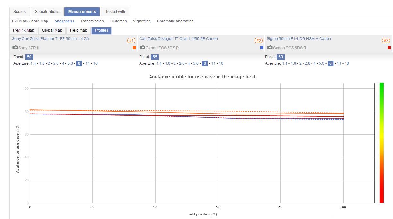Open the Distortion measurement link
The height and width of the screenshot is (219, 393).
pos(119,21)
